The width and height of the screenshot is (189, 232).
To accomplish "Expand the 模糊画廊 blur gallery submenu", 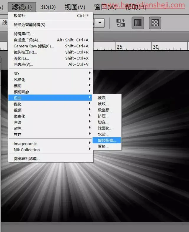I will click(51, 92).
